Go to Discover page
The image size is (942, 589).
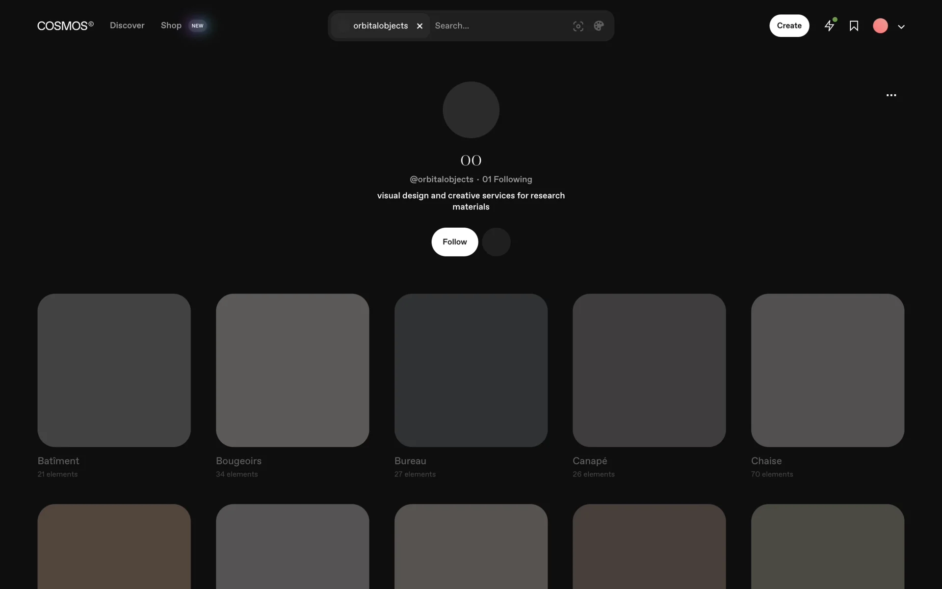[127, 26]
